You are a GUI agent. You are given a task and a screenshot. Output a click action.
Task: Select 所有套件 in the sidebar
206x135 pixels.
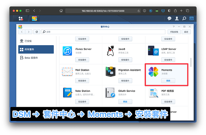tap(36, 50)
